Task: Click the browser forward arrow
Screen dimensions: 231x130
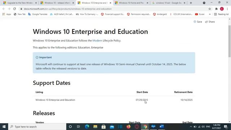Action: 9,9
